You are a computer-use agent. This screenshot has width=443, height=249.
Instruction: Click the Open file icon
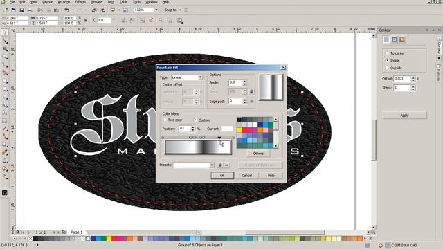coord(13,10)
